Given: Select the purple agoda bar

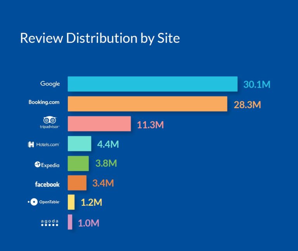Looking at the screenshot, I should [70, 222].
